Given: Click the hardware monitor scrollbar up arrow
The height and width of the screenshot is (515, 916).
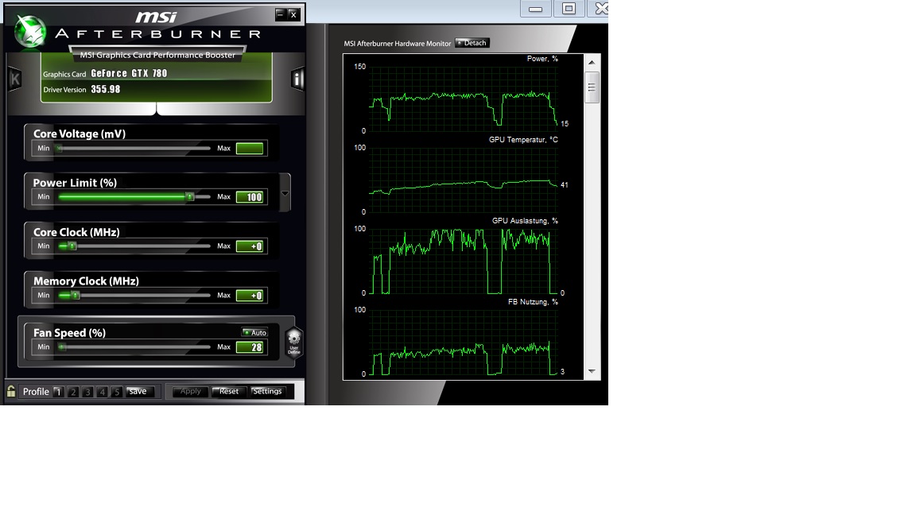Looking at the screenshot, I should pyautogui.click(x=592, y=62).
